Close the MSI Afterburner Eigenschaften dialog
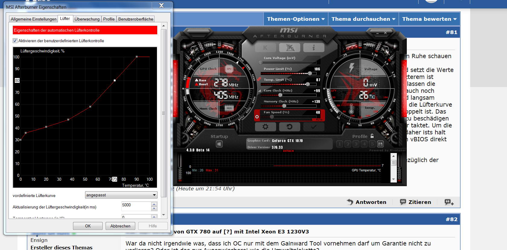 pos(161,5)
